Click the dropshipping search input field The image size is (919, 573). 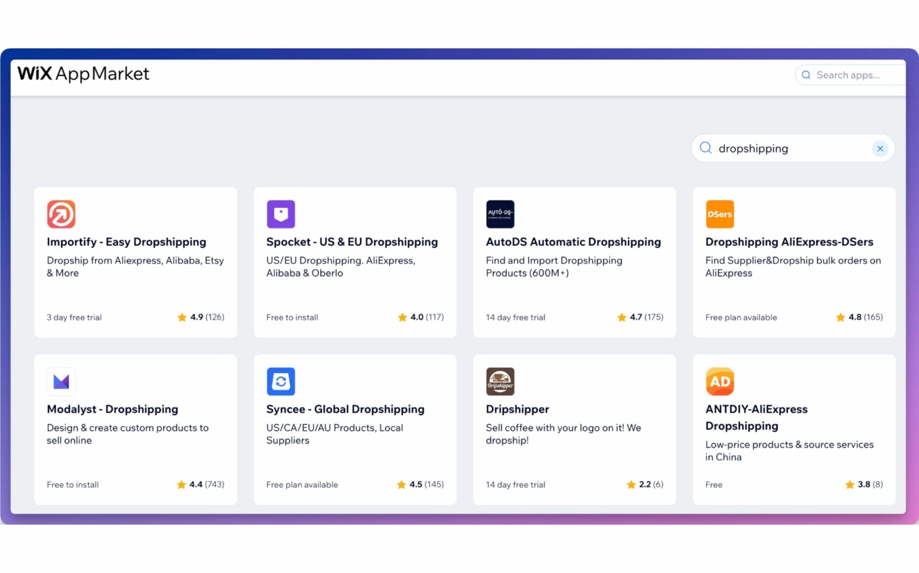click(x=793, y=148)
